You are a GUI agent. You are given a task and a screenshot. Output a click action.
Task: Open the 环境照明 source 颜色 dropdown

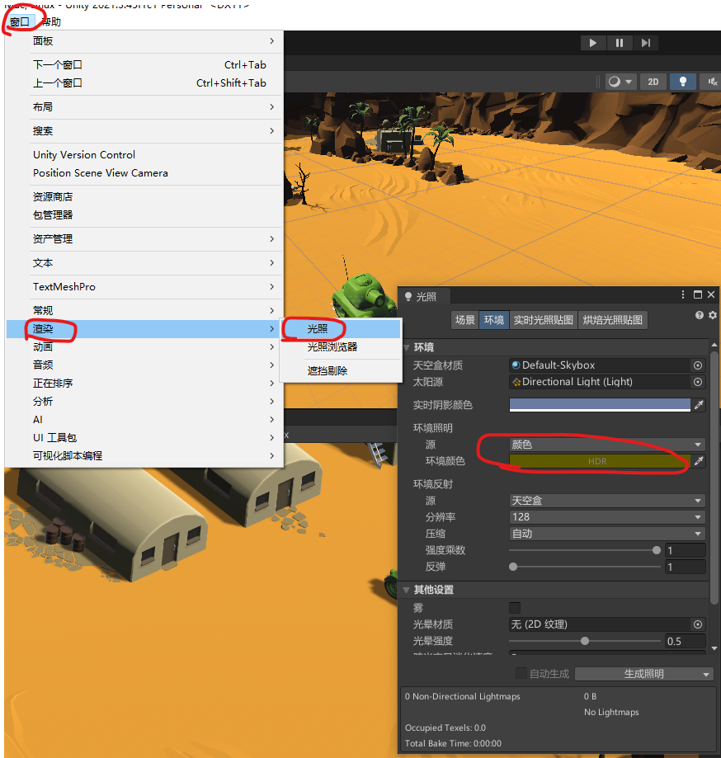coord(607,445)
